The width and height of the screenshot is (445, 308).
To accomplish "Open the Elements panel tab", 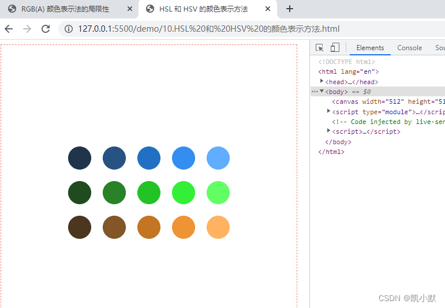I will (370, 48).
